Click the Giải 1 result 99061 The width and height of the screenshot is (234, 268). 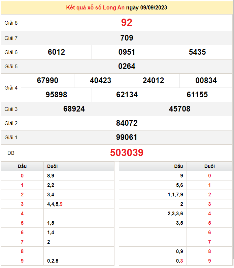127,137
